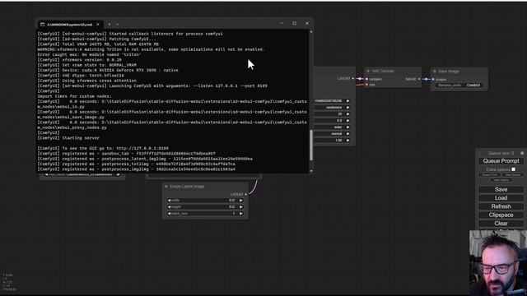The height and width of the screenshot is (296, 527).
Task: Increase cfg value 8.0 with right arrow
Action: click(x=347, y=121)
